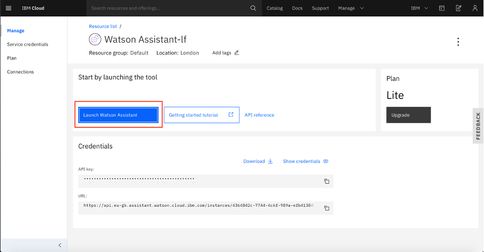
Task: Click the download arrow icon
Action: 270,161
